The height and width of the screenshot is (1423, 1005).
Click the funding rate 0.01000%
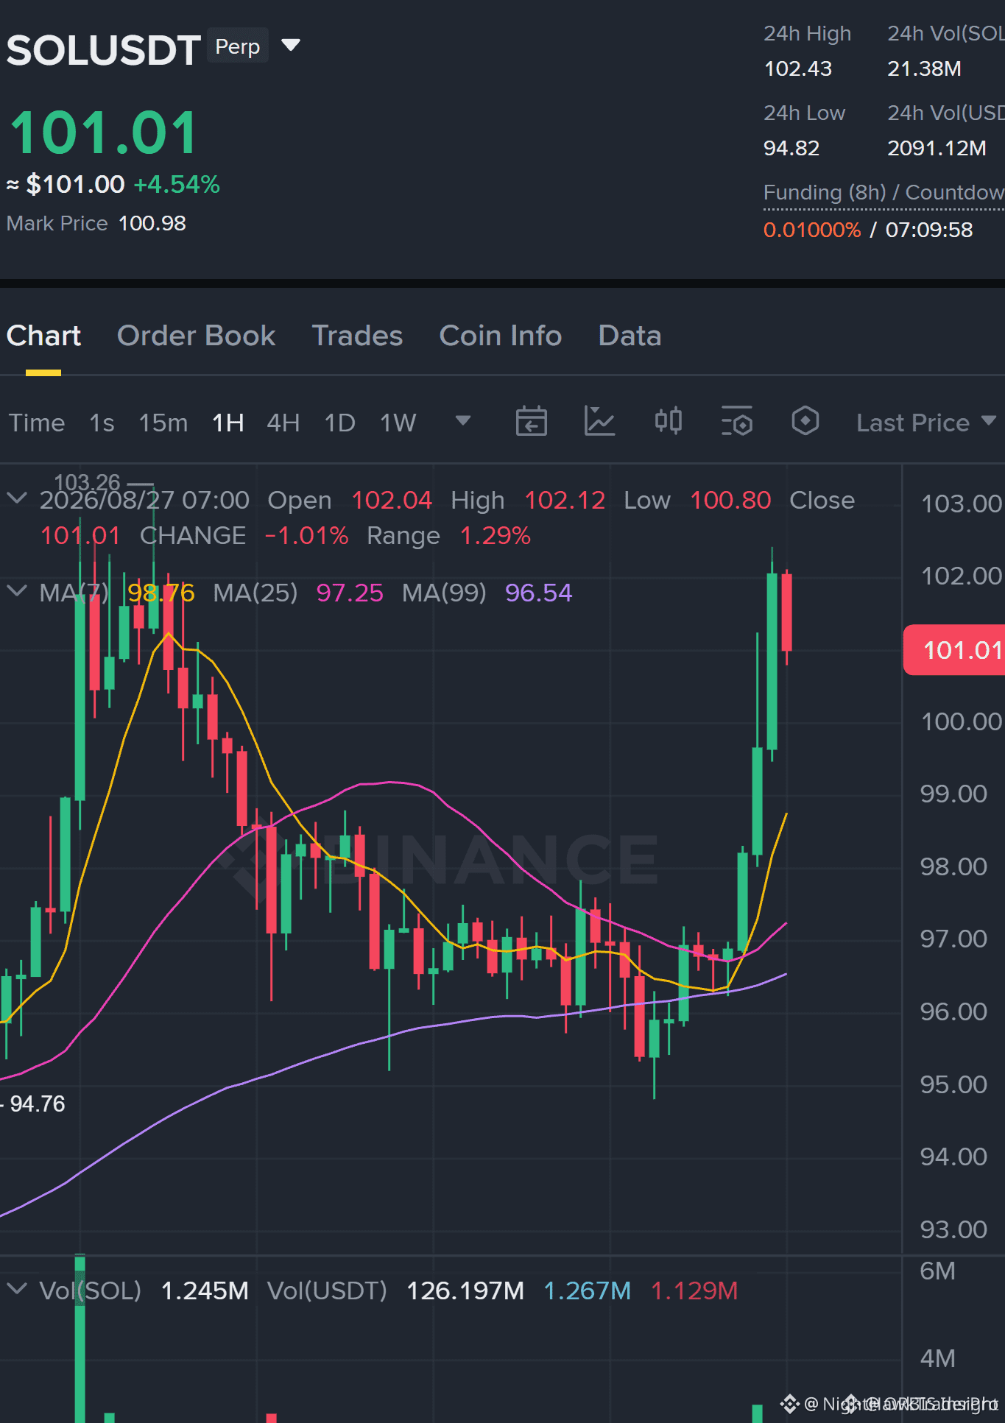pos(812,230)
